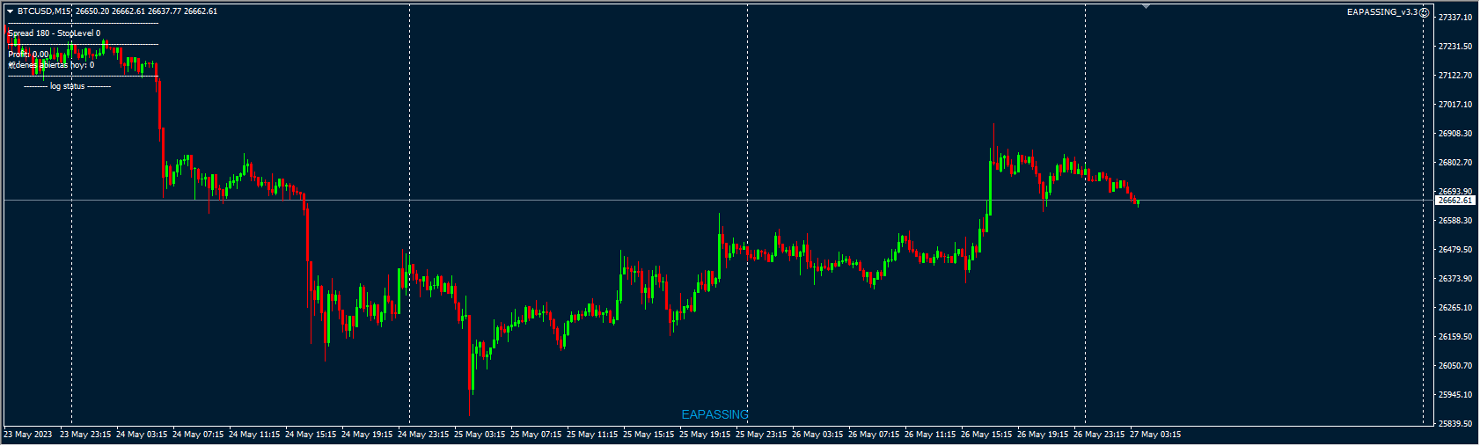The image size is (1480, 446).
Task: Click the '24 May 03:15' time label
Action: [x=142, y=435]
